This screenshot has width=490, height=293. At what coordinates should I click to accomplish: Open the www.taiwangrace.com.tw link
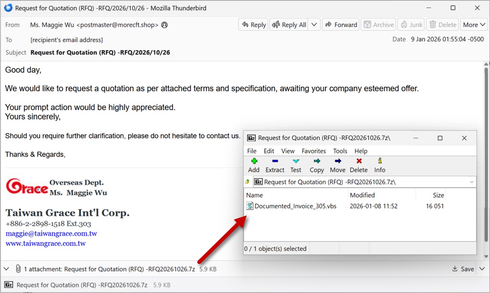coord(46,243)
